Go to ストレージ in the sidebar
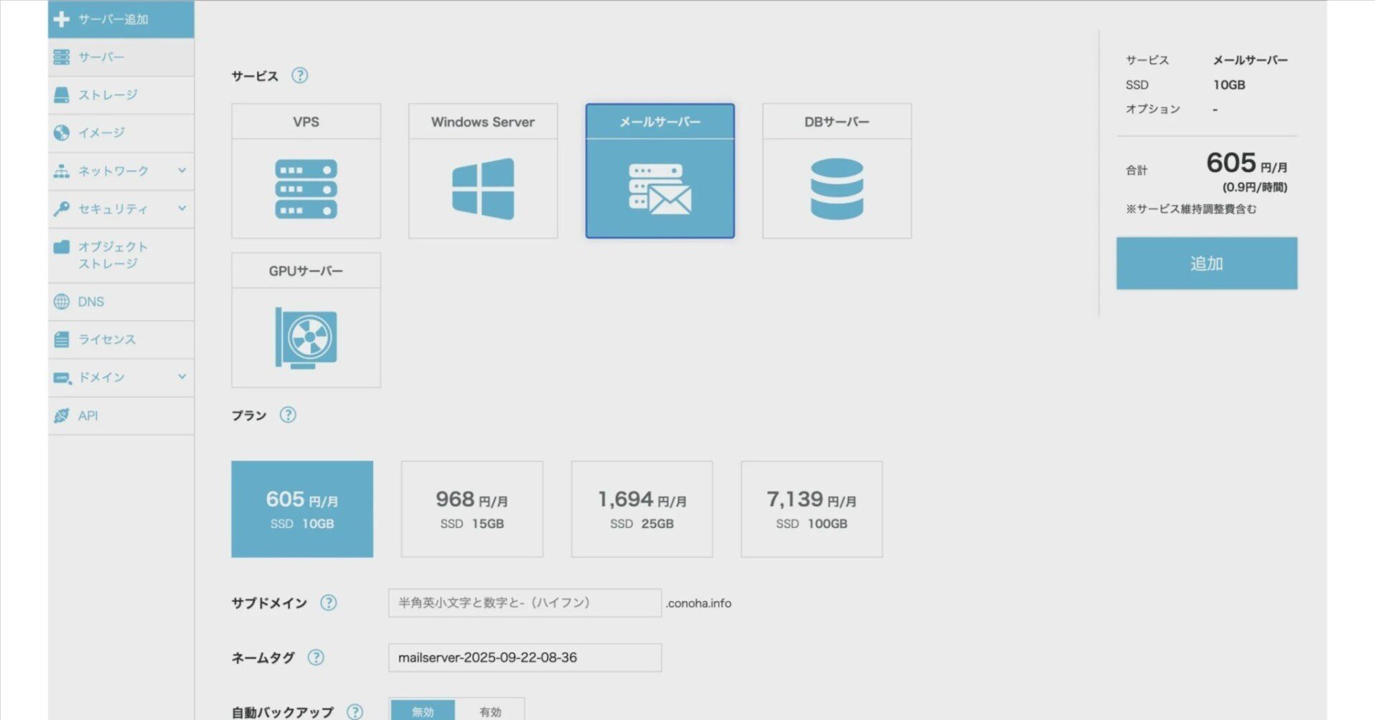Image resolution: width=1375 pixels, height=720 pixels. pos(121,95)
